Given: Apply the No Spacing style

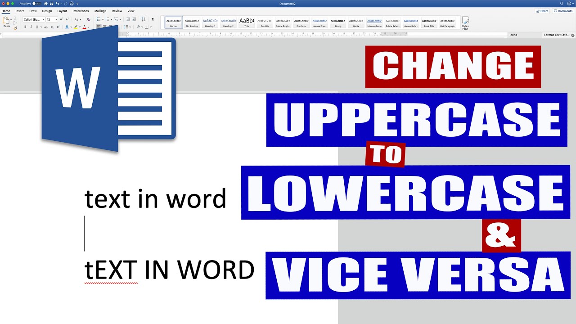Looking at the screenshot, I should coord(192,22).
